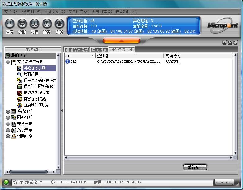
Task: Click the 漏洞扫描 magnifier icon in sidebar
Action: pyautogui.click(x=20, y=74)
